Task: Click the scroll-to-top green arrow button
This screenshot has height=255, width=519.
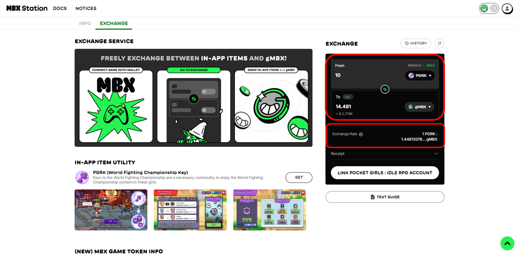Action: [507, 243]
